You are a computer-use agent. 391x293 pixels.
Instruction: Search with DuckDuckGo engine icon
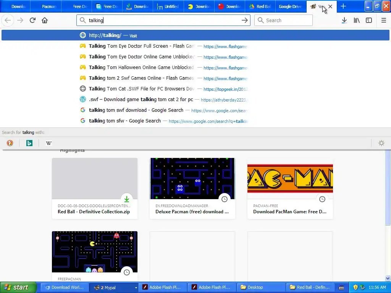(x=10, y=143)
